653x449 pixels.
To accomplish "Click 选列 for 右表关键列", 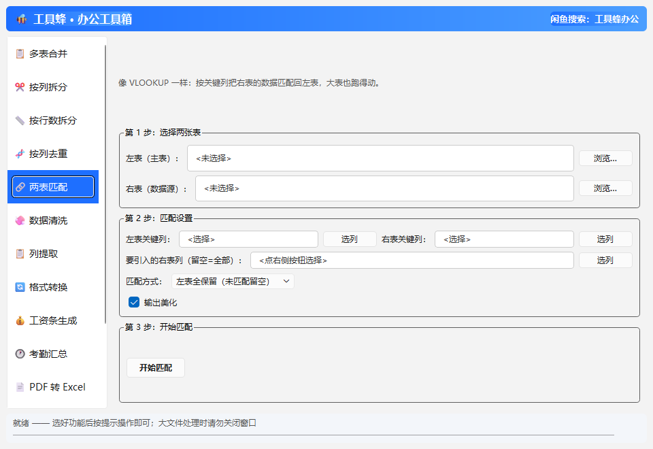I will pyautogui.click(x=605, y=239).
